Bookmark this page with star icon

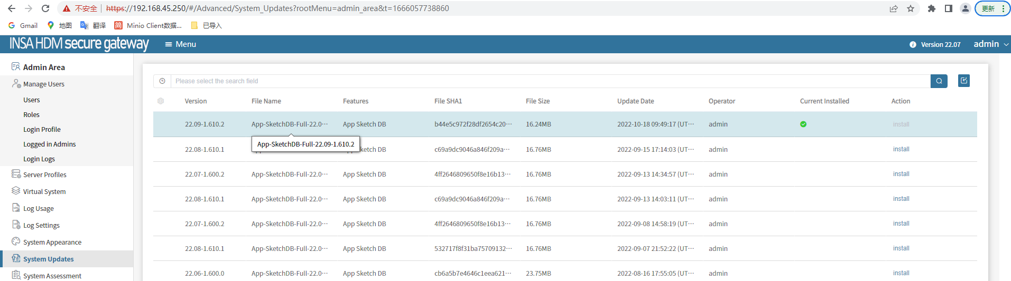[911, 8]
